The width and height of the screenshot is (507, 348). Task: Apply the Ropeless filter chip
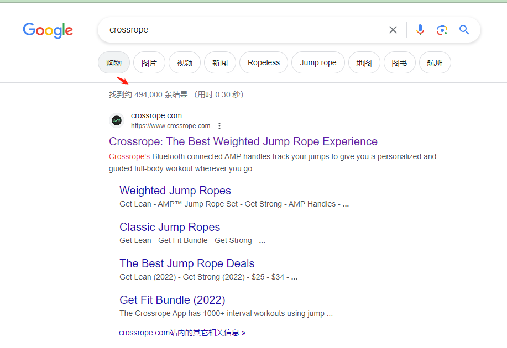coord(264,63)
